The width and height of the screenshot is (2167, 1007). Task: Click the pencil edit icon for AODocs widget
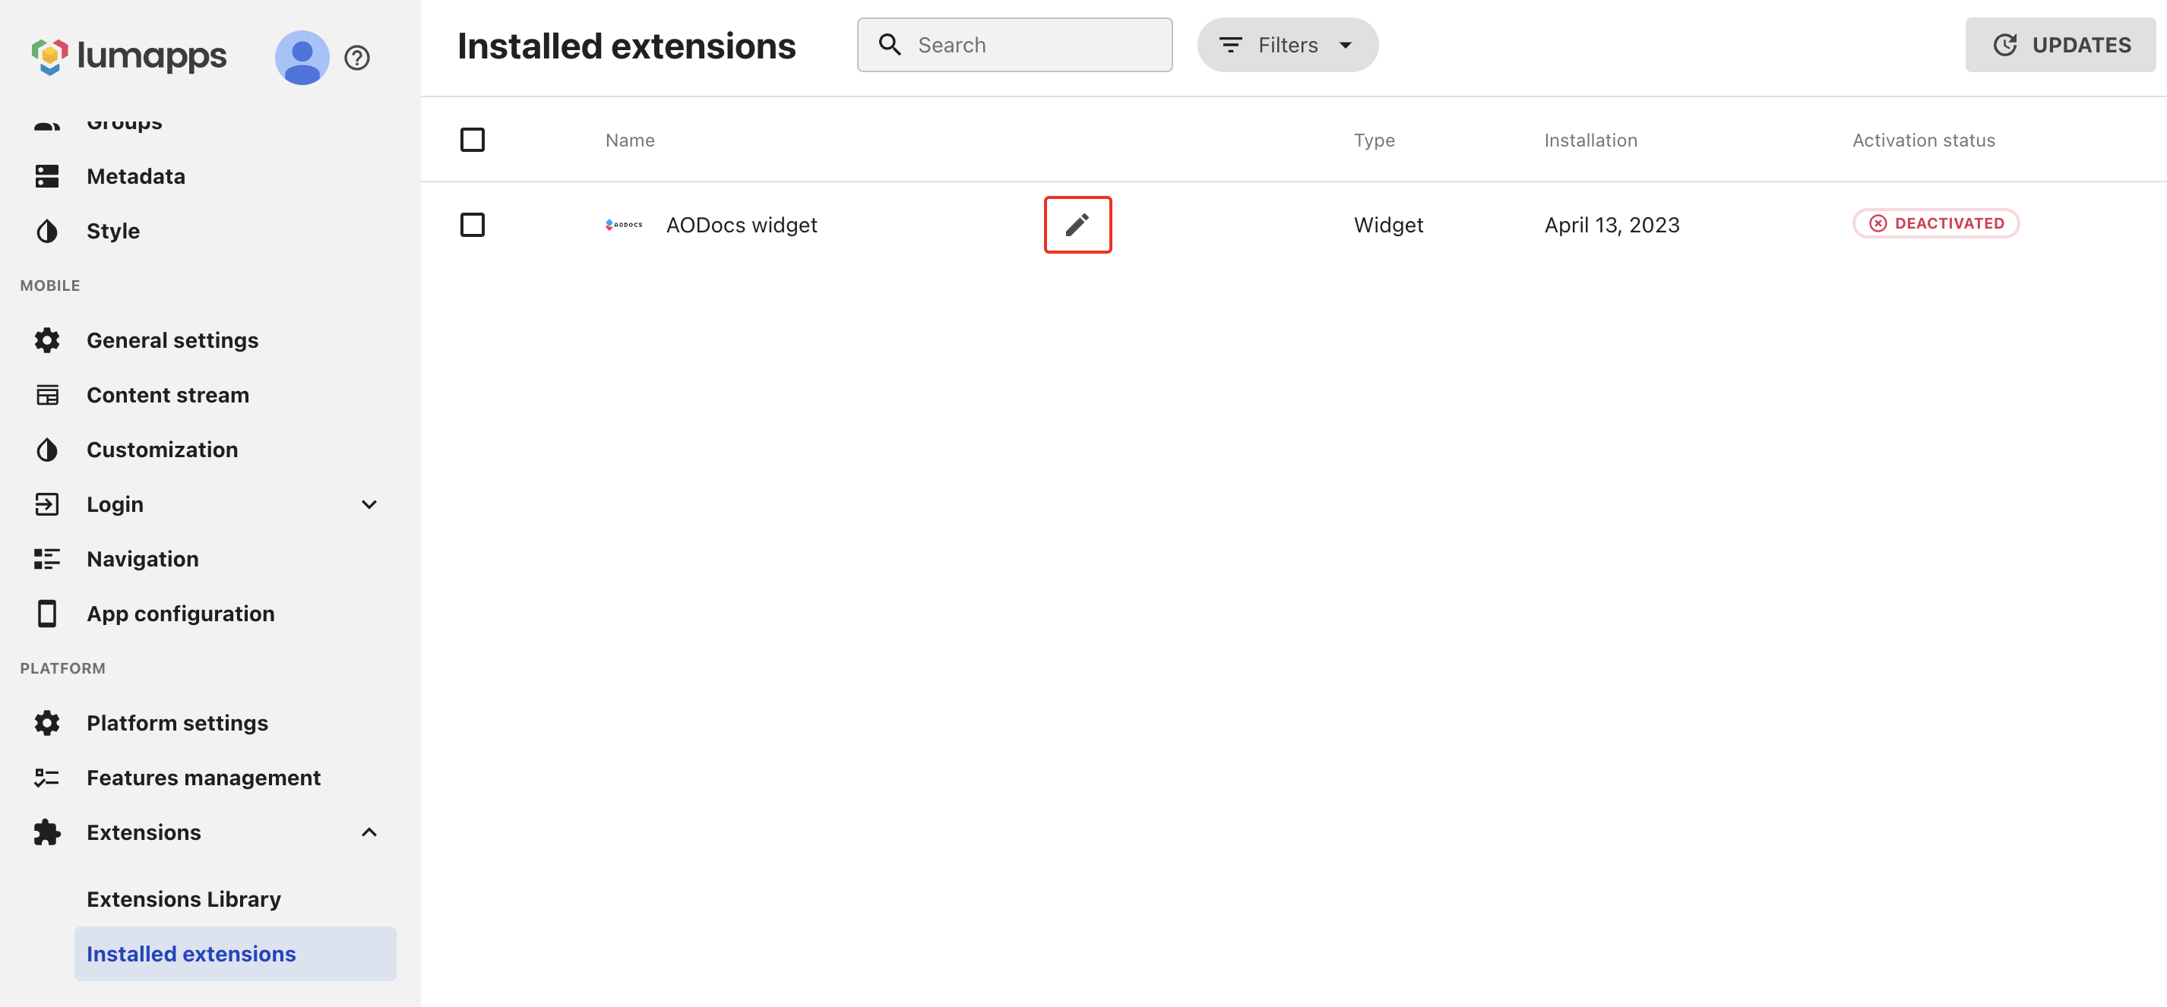coord(1077,225)
